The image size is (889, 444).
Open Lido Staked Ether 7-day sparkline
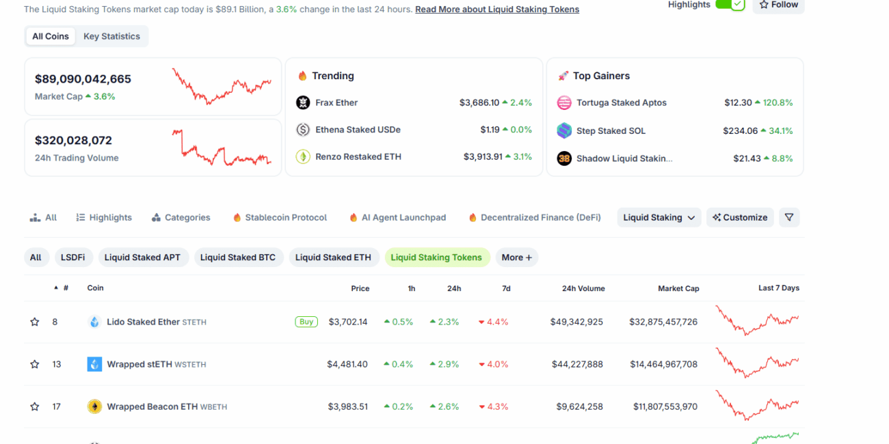757,320
